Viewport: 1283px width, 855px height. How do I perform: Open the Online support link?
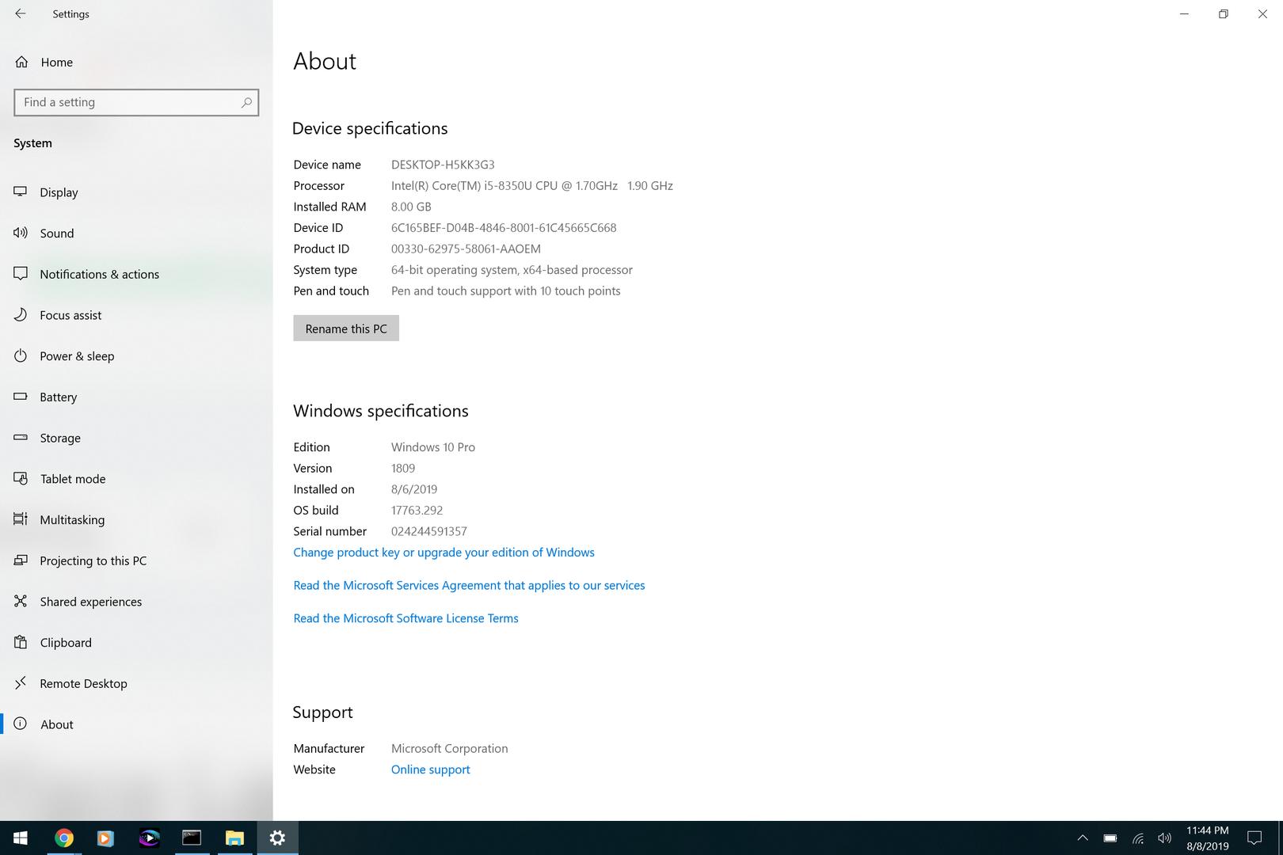tap(430, 769)
